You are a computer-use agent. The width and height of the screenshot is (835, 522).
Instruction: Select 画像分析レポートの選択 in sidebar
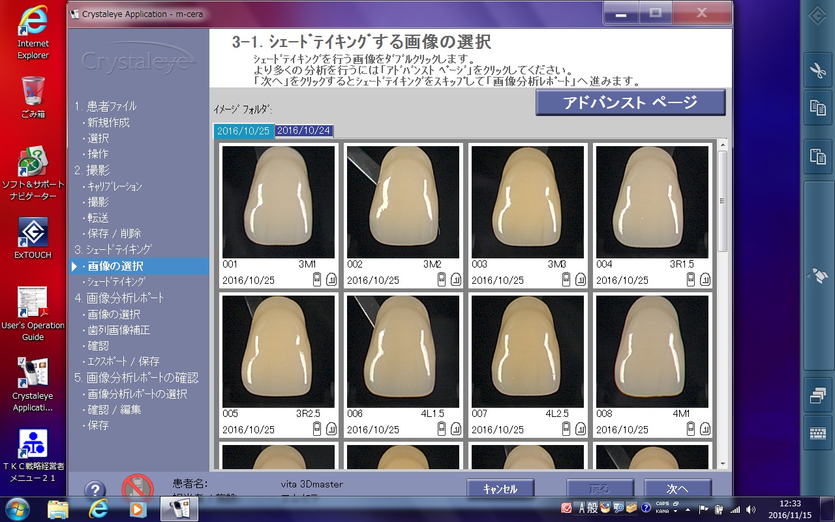[137, 394]
